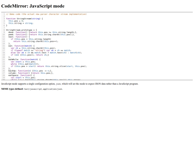Click gutter line number 28

(4, 75)
